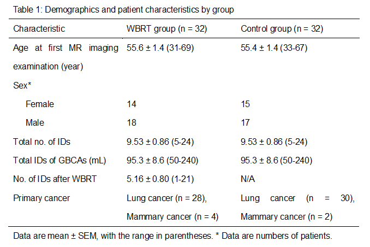Click the "N/A" cell in the control column
Screen dimensions: 370x247
click(x=248, y=179)
